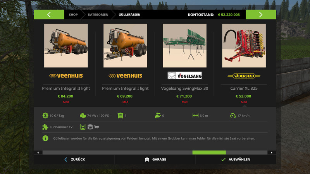The width and height of the screenshot is (310, 174).
Task: Click the daily upkeep cost dollar icon
Action: pyautogui.click(x=45, y=115)
